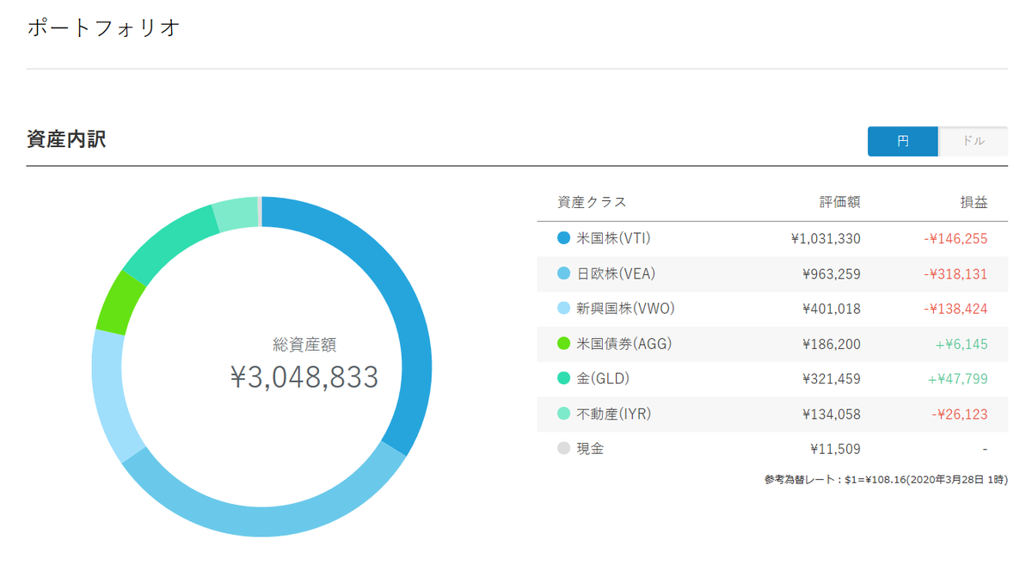Click the valuation ¥321,459
Screen dimensions: 1032x577
(x=831, y=378)
